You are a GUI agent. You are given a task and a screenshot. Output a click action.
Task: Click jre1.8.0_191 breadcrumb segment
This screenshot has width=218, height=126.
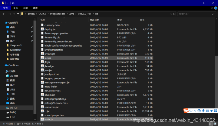(84, 14)
